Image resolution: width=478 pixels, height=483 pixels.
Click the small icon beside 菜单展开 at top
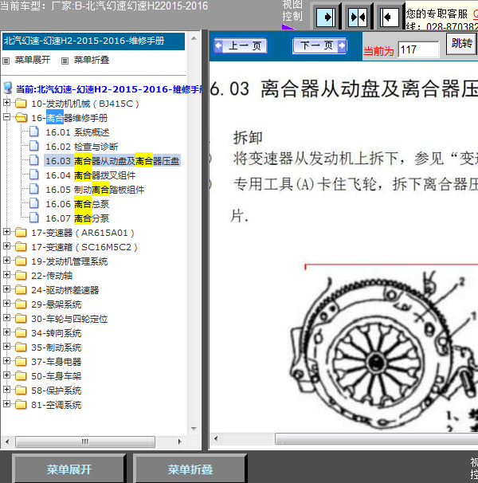pos(6,61)
